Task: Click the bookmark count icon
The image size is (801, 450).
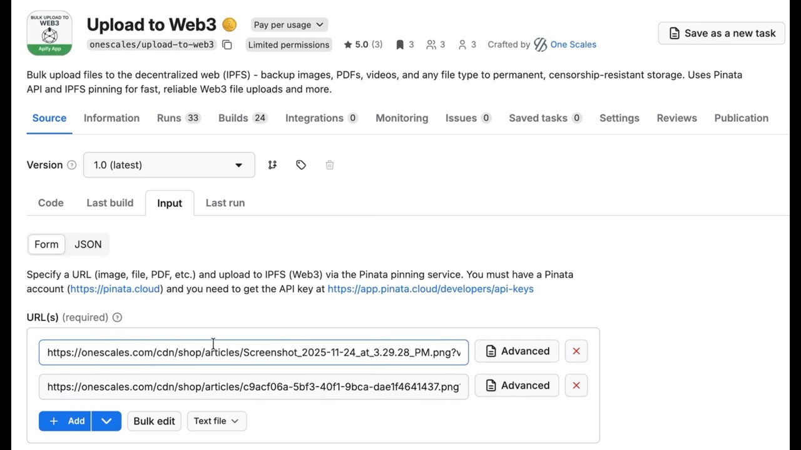Action: click(x=399, y=44)
